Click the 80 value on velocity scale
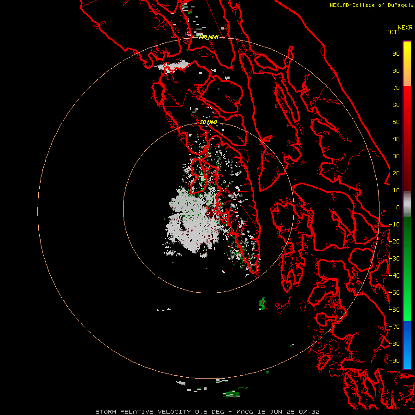The image size is (415, 415). pyautogui.click(x=396, y=71)
